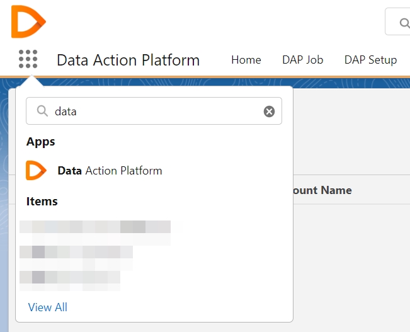The width and height of the screenshot is (410, 332).
Task: Click the magnifier icon beside 'data'
Action: pyautogui.click(x=42, y=111)
